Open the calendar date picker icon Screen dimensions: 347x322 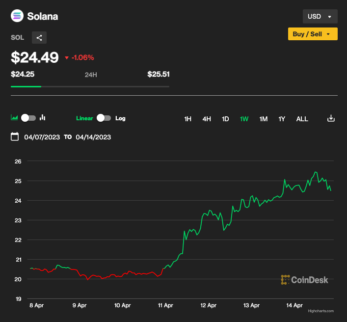coord(15,136)
